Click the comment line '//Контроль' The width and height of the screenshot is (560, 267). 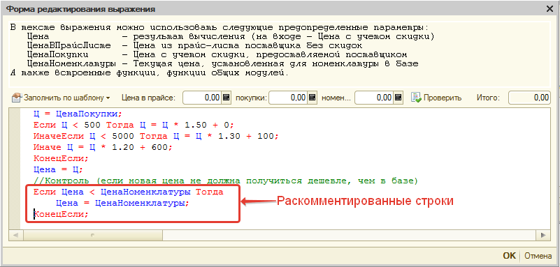point(226,181)
